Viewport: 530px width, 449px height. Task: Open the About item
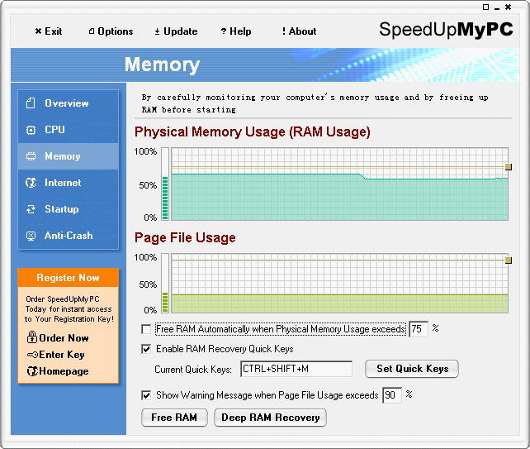coord(299,31)
